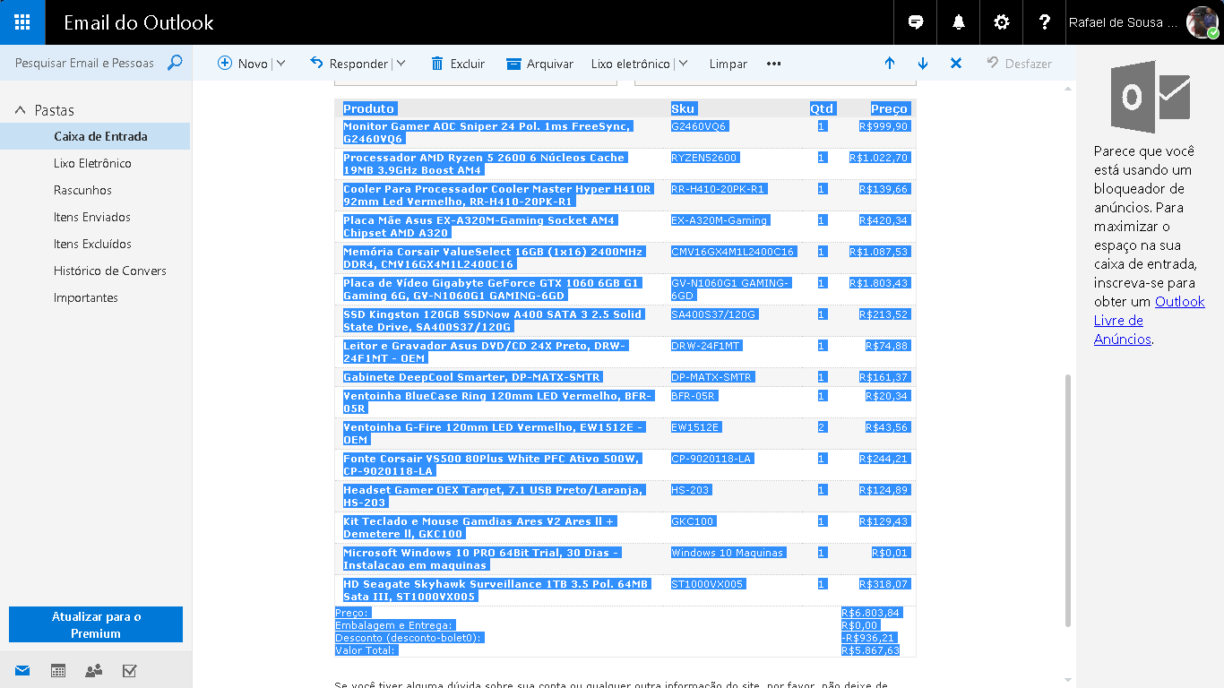Expand the Novo dropdown arrow
Screen dimensions: 1224x688
click(280, 64)
